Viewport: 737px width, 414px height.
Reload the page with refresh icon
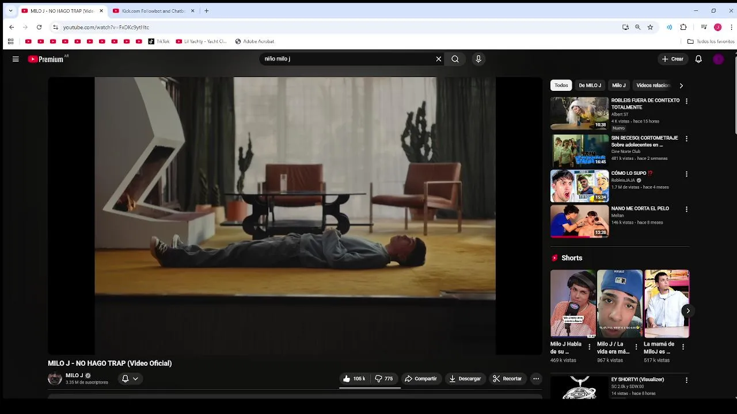click(x=39, y=27)
